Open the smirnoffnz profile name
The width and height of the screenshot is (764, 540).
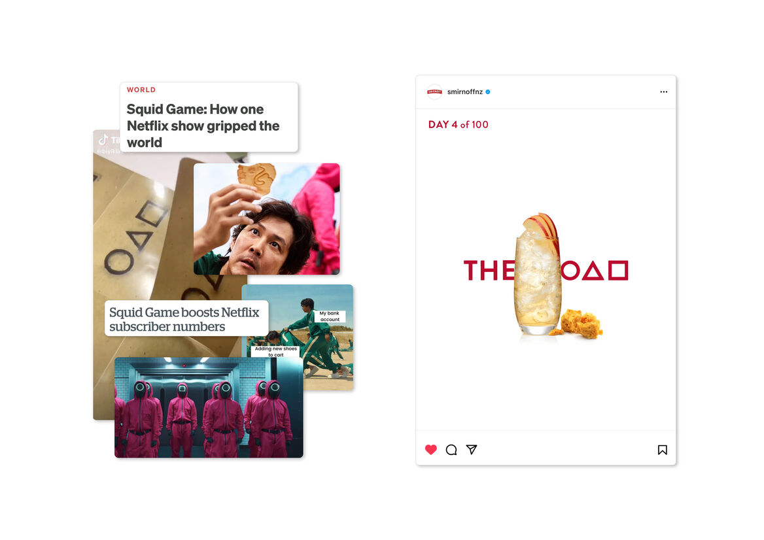[x=465, y=92]
